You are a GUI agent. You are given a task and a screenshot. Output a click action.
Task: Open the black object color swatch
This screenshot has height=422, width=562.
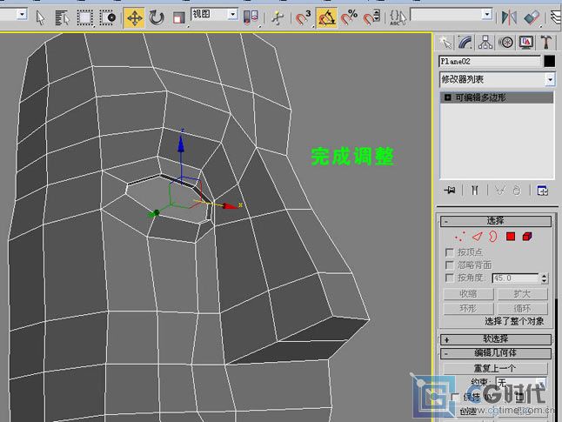click(549, 61)
